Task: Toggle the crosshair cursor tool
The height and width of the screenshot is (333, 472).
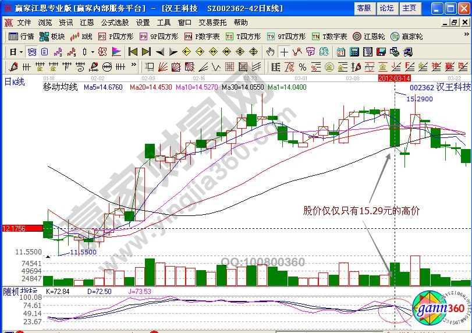Action: (283, 51)
